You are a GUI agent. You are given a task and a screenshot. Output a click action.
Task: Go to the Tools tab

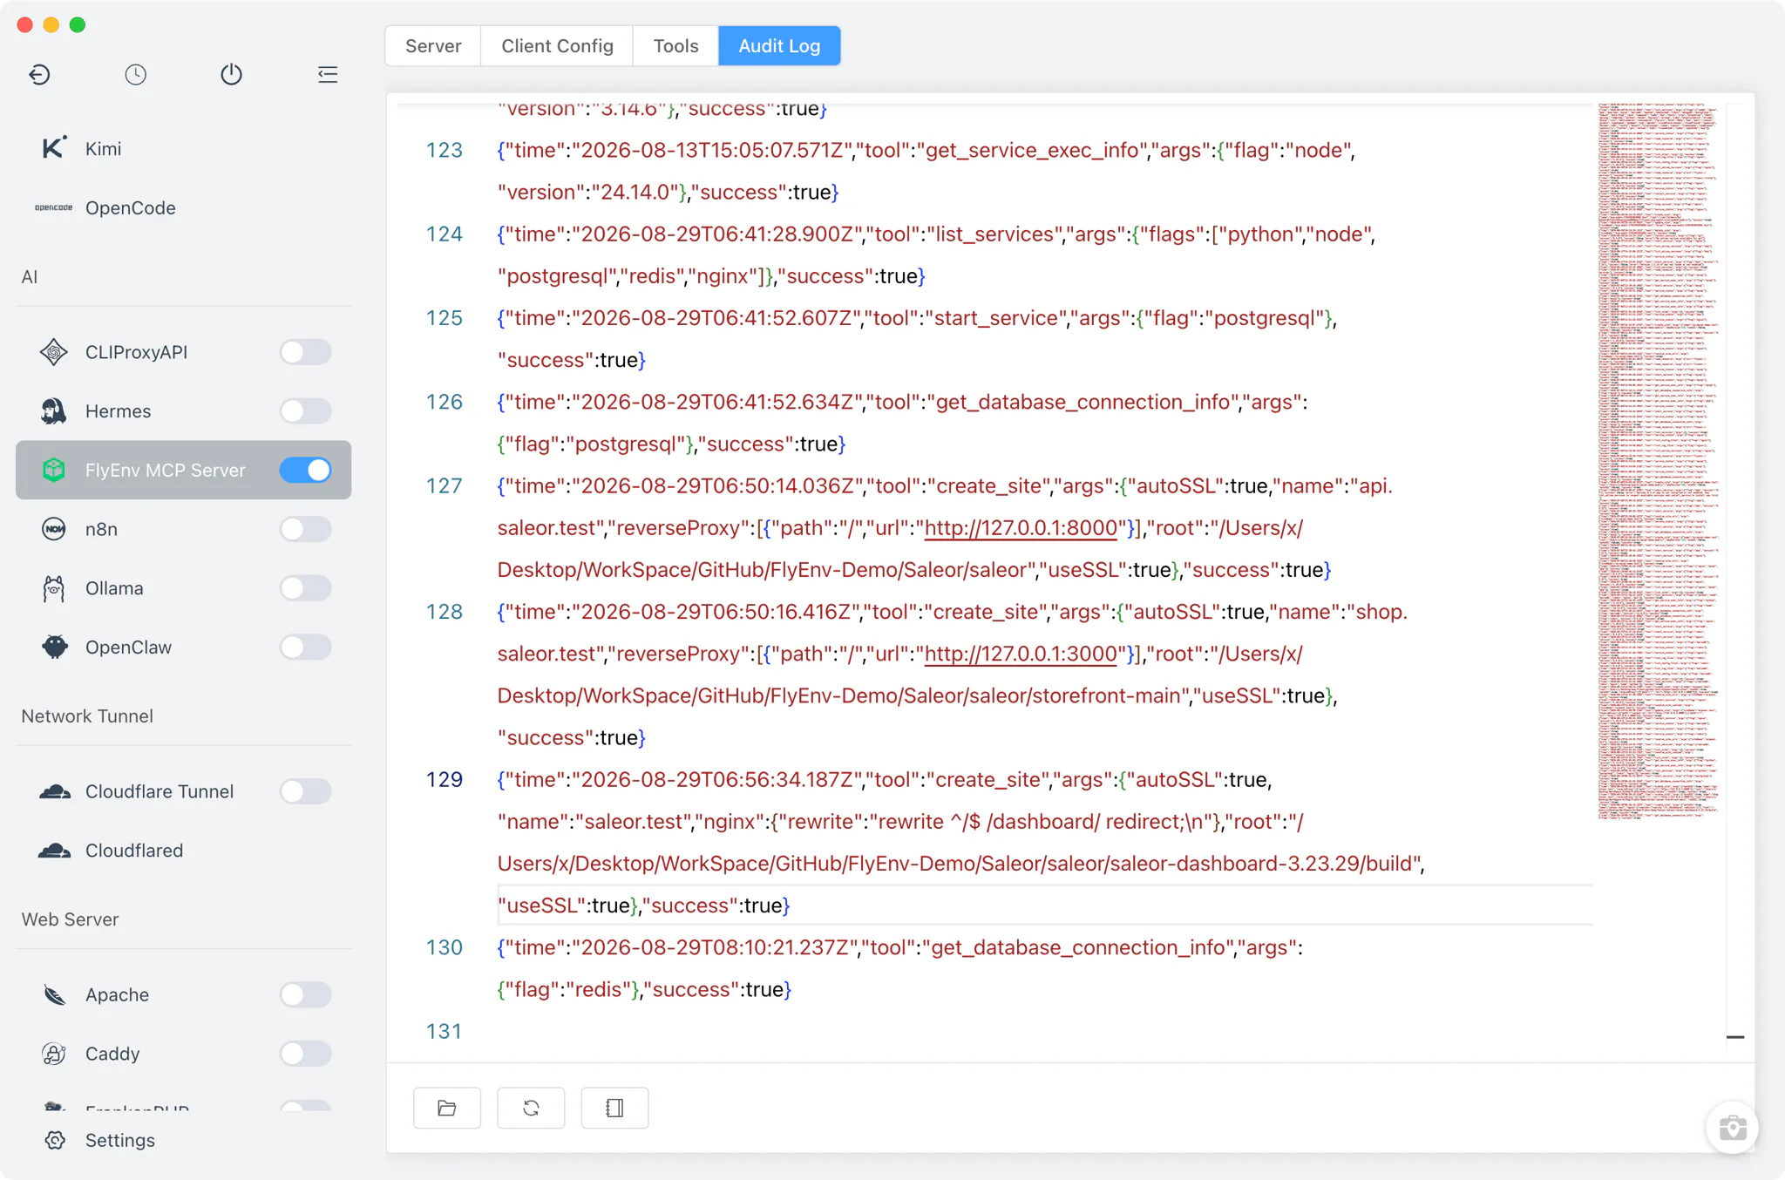(675, 45)
